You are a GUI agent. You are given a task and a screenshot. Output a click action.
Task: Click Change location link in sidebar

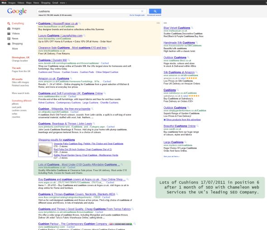pos(19,61)
